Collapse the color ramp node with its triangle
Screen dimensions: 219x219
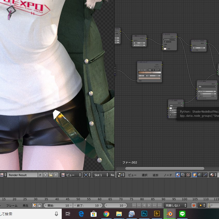(138, 62)
